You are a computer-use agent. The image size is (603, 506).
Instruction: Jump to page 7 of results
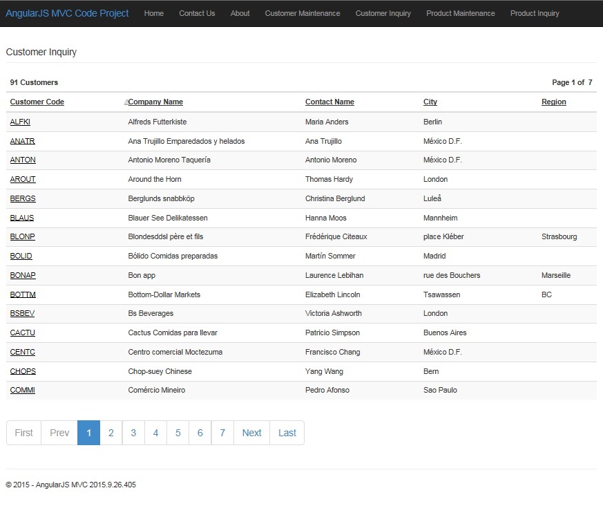[222, 433]
